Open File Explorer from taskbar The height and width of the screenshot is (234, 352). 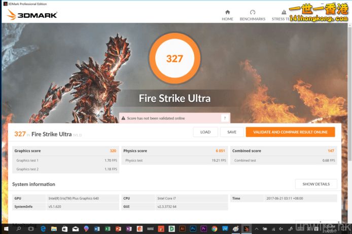[54, 229]
